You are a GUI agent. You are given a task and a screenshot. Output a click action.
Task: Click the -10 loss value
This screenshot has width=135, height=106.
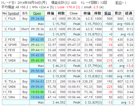pyautogui.click(x=110, y=45)
